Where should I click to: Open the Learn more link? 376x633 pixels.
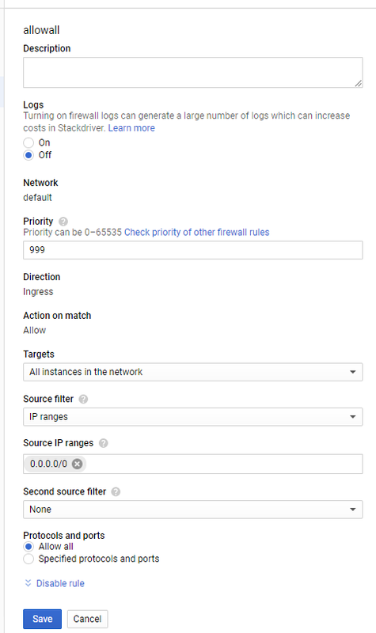click(131, 128)
